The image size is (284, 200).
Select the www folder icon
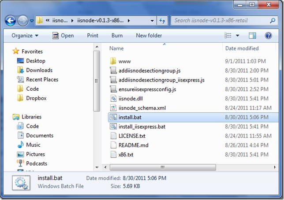coord(113,61)
